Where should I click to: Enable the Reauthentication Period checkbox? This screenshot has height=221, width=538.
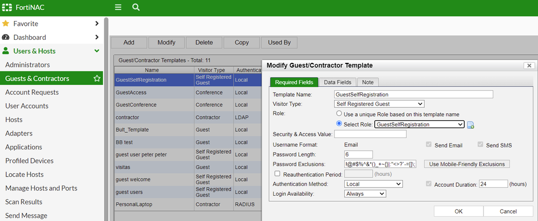[277, 174]
